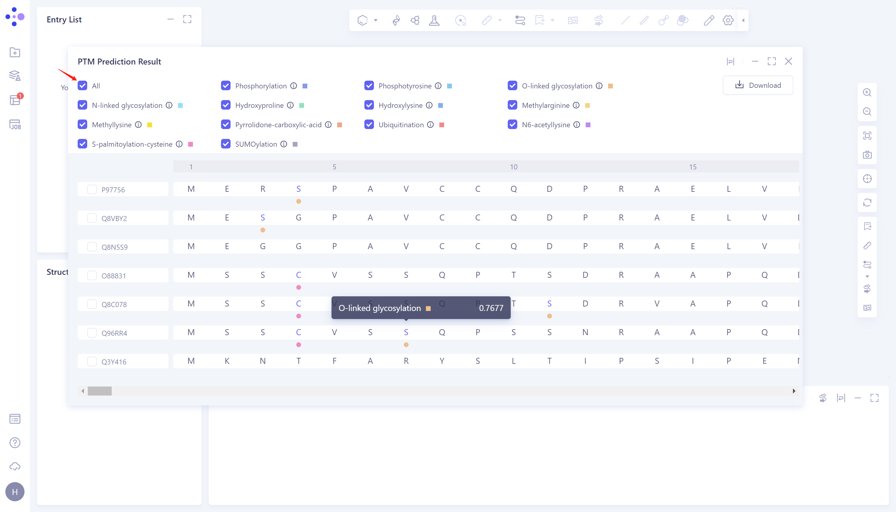Image resolution: width=896 pixels, height=512 pixels.
Task: Uncheck the All checkbox
Action: (82, 85)
